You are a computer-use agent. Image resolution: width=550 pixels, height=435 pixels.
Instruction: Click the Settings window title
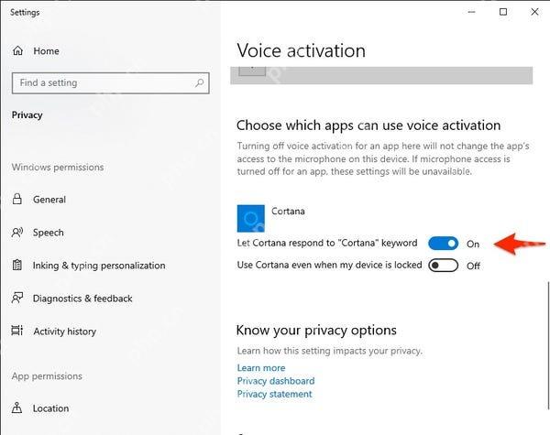click(x=25, y=12)
